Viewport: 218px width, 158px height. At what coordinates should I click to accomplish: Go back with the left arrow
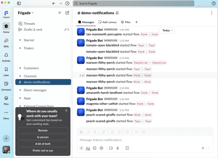54,3
